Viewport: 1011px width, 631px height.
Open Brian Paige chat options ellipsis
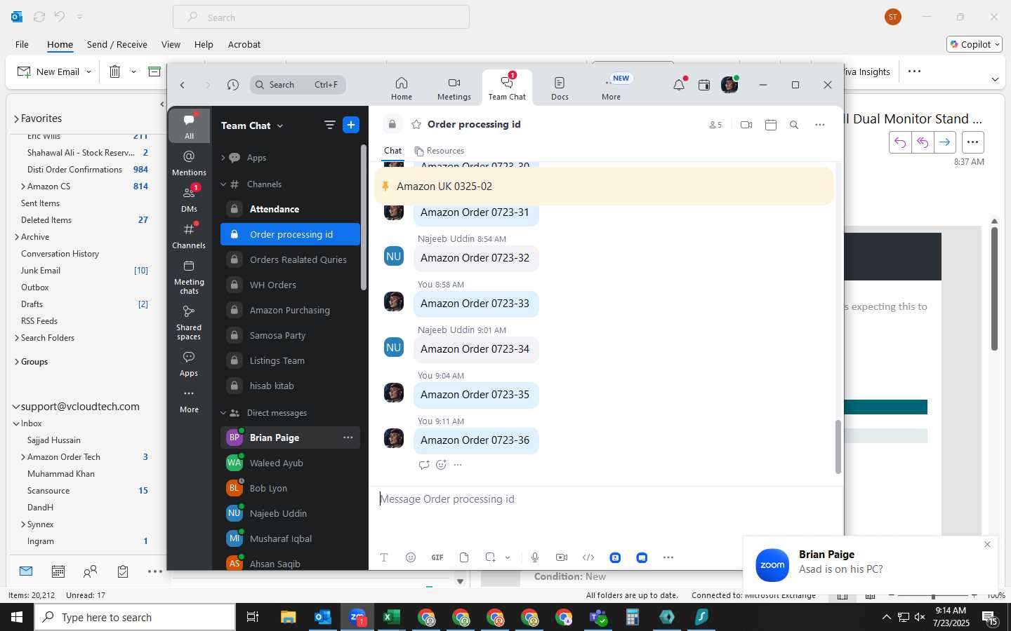pyautogui.click(x=348, y=437)
